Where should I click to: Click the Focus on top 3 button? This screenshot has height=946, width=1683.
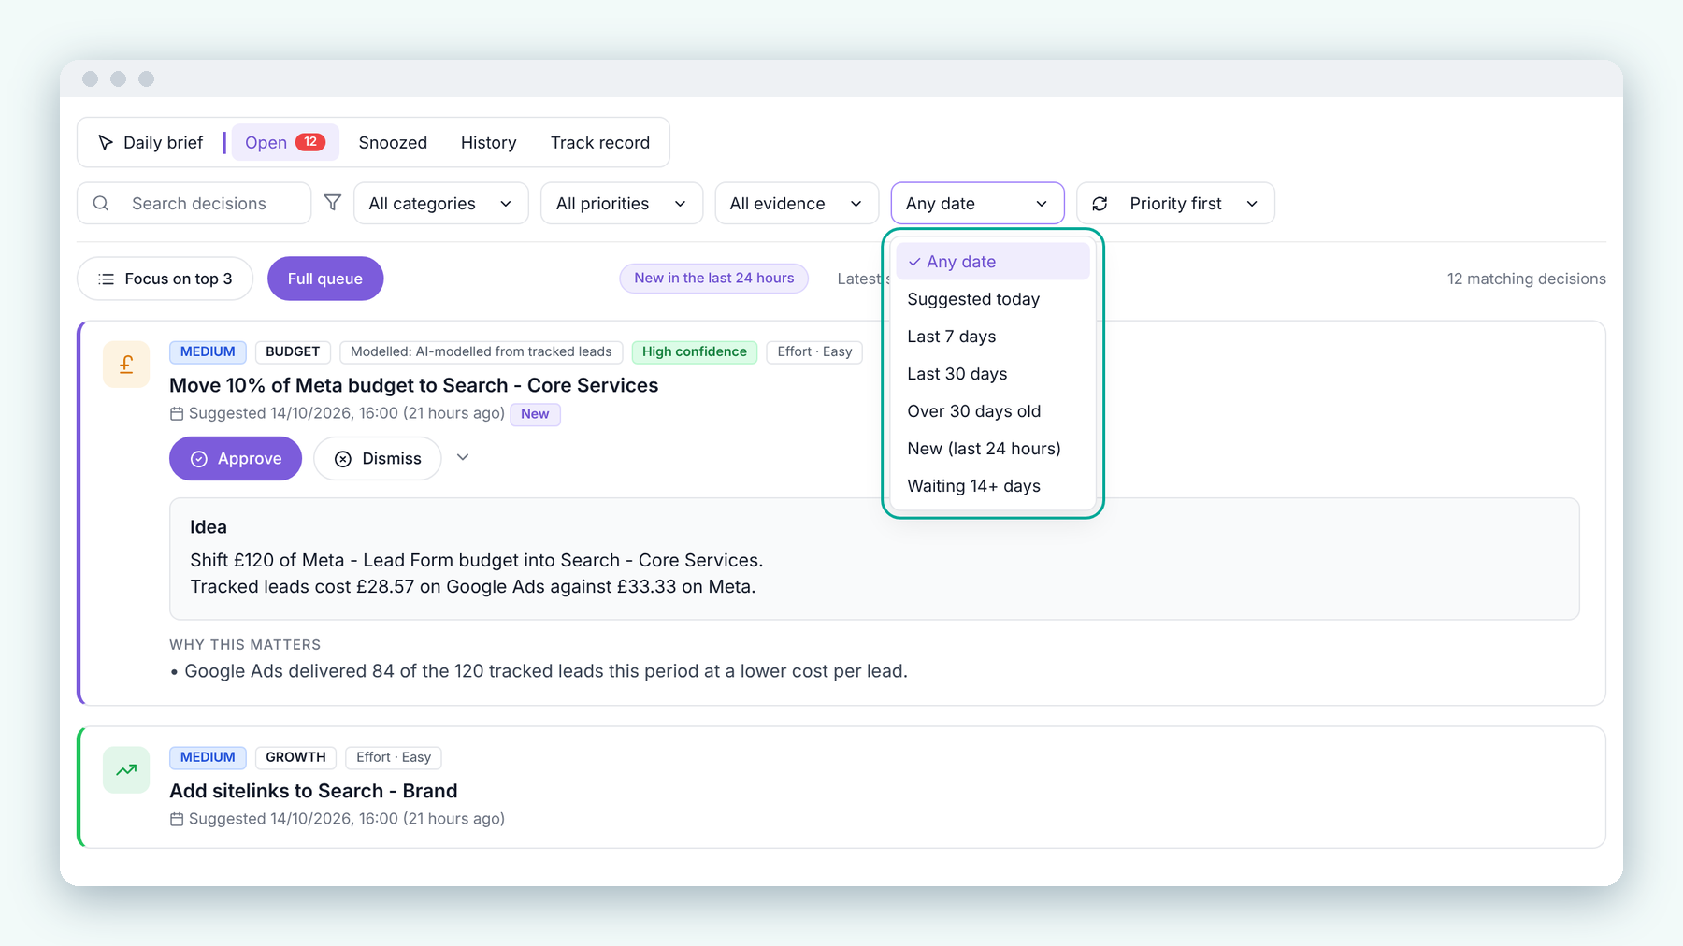[x=165, y=279]
